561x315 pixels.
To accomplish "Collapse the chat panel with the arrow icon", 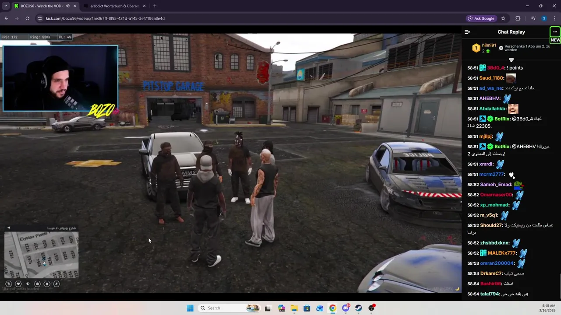I will point(467,32).
